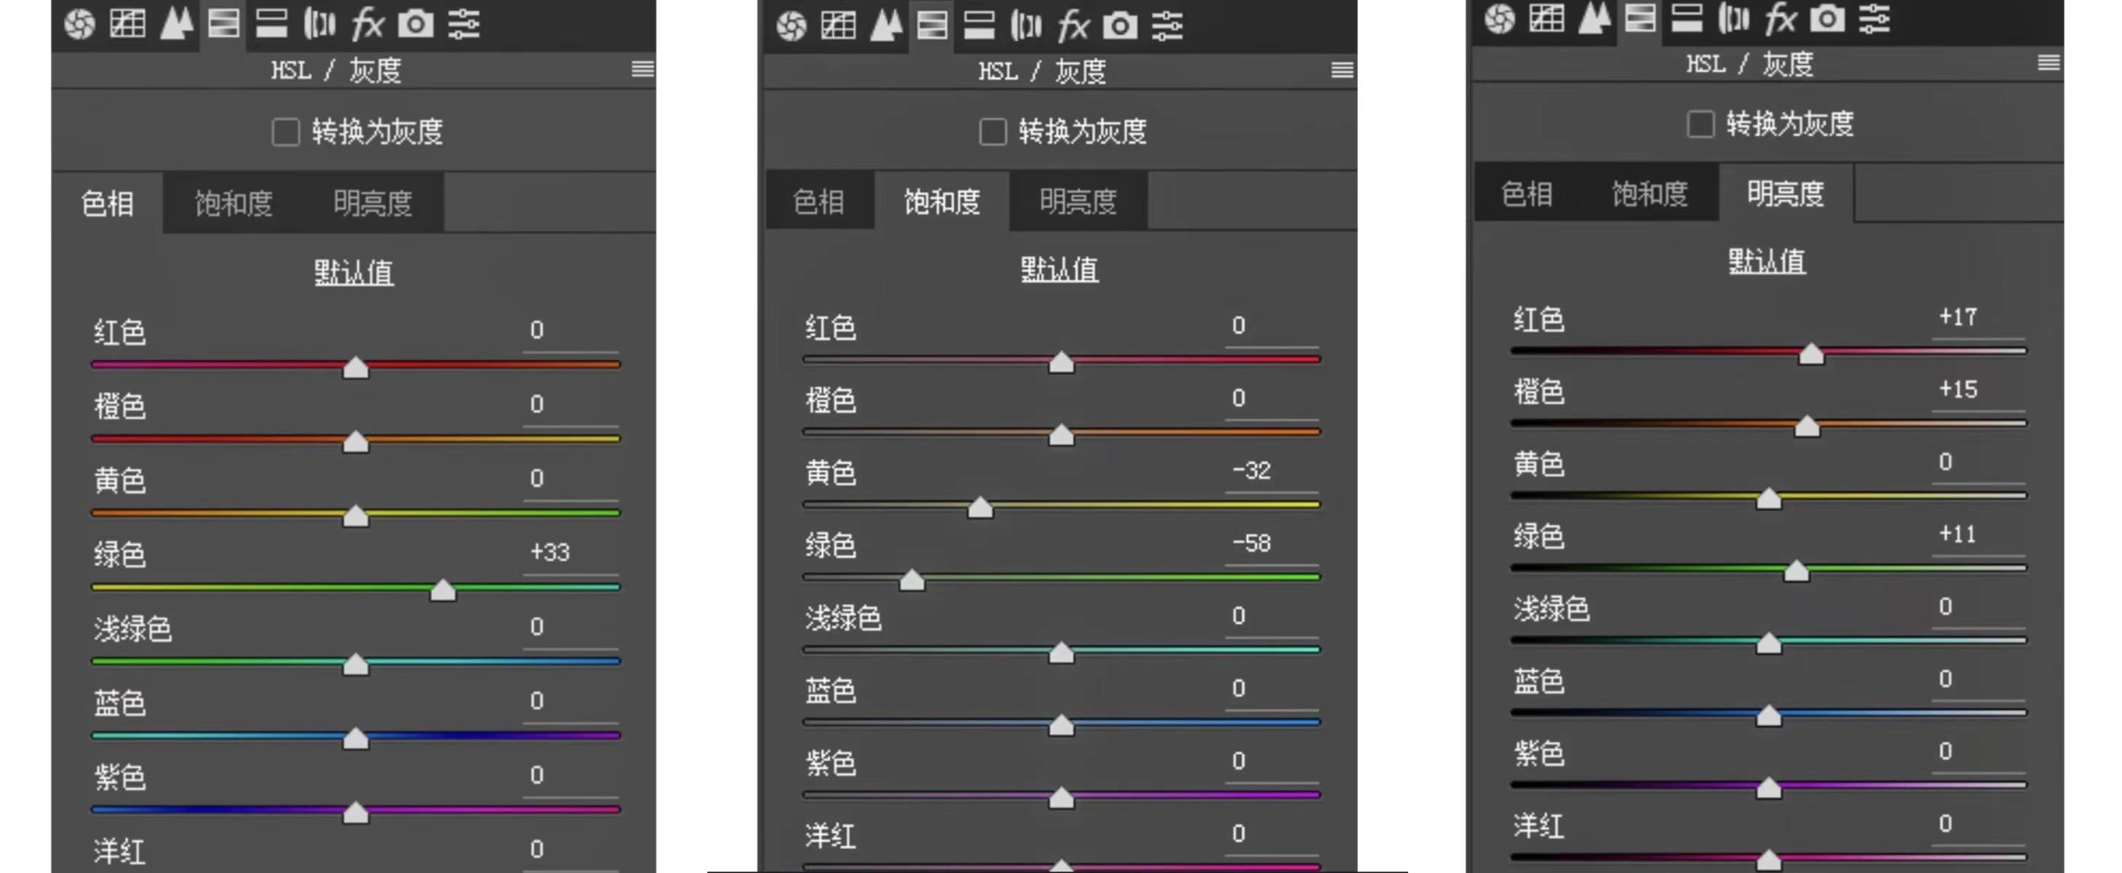
Task: Switch to 饱和度 tab in right panel
Action: click(x=1649, y=194)
